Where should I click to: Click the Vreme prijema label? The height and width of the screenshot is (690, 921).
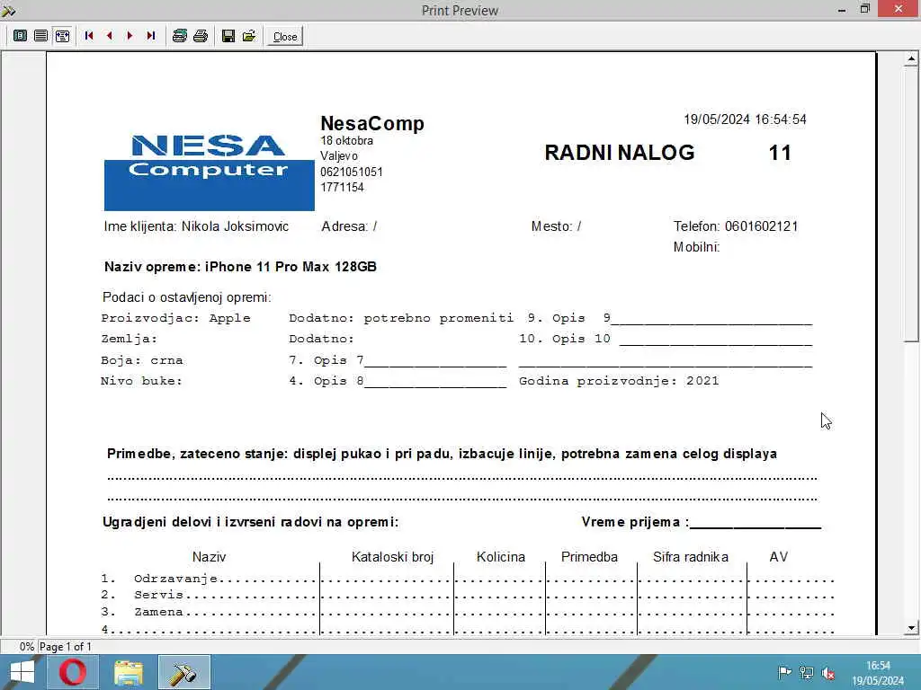635,522
